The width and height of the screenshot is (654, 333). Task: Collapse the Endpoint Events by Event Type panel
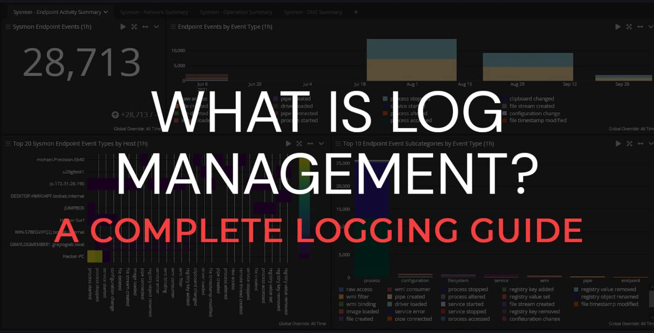[651, 26]
